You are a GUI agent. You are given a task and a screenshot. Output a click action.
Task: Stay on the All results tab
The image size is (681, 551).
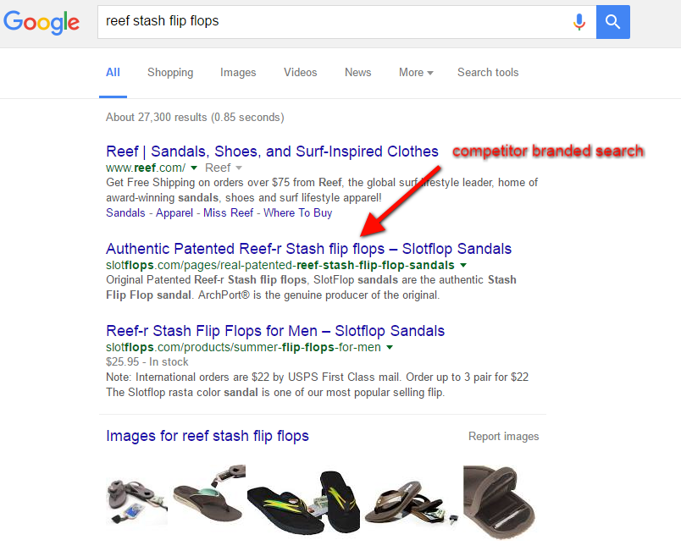click(x=113, y=73)
